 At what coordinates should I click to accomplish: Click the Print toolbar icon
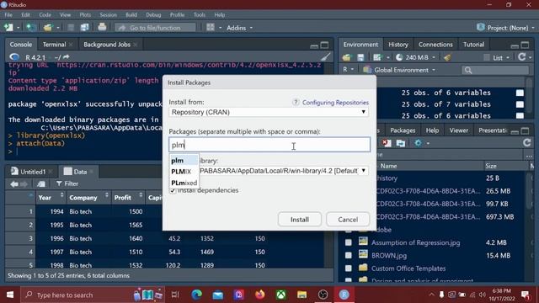point(102,27)
